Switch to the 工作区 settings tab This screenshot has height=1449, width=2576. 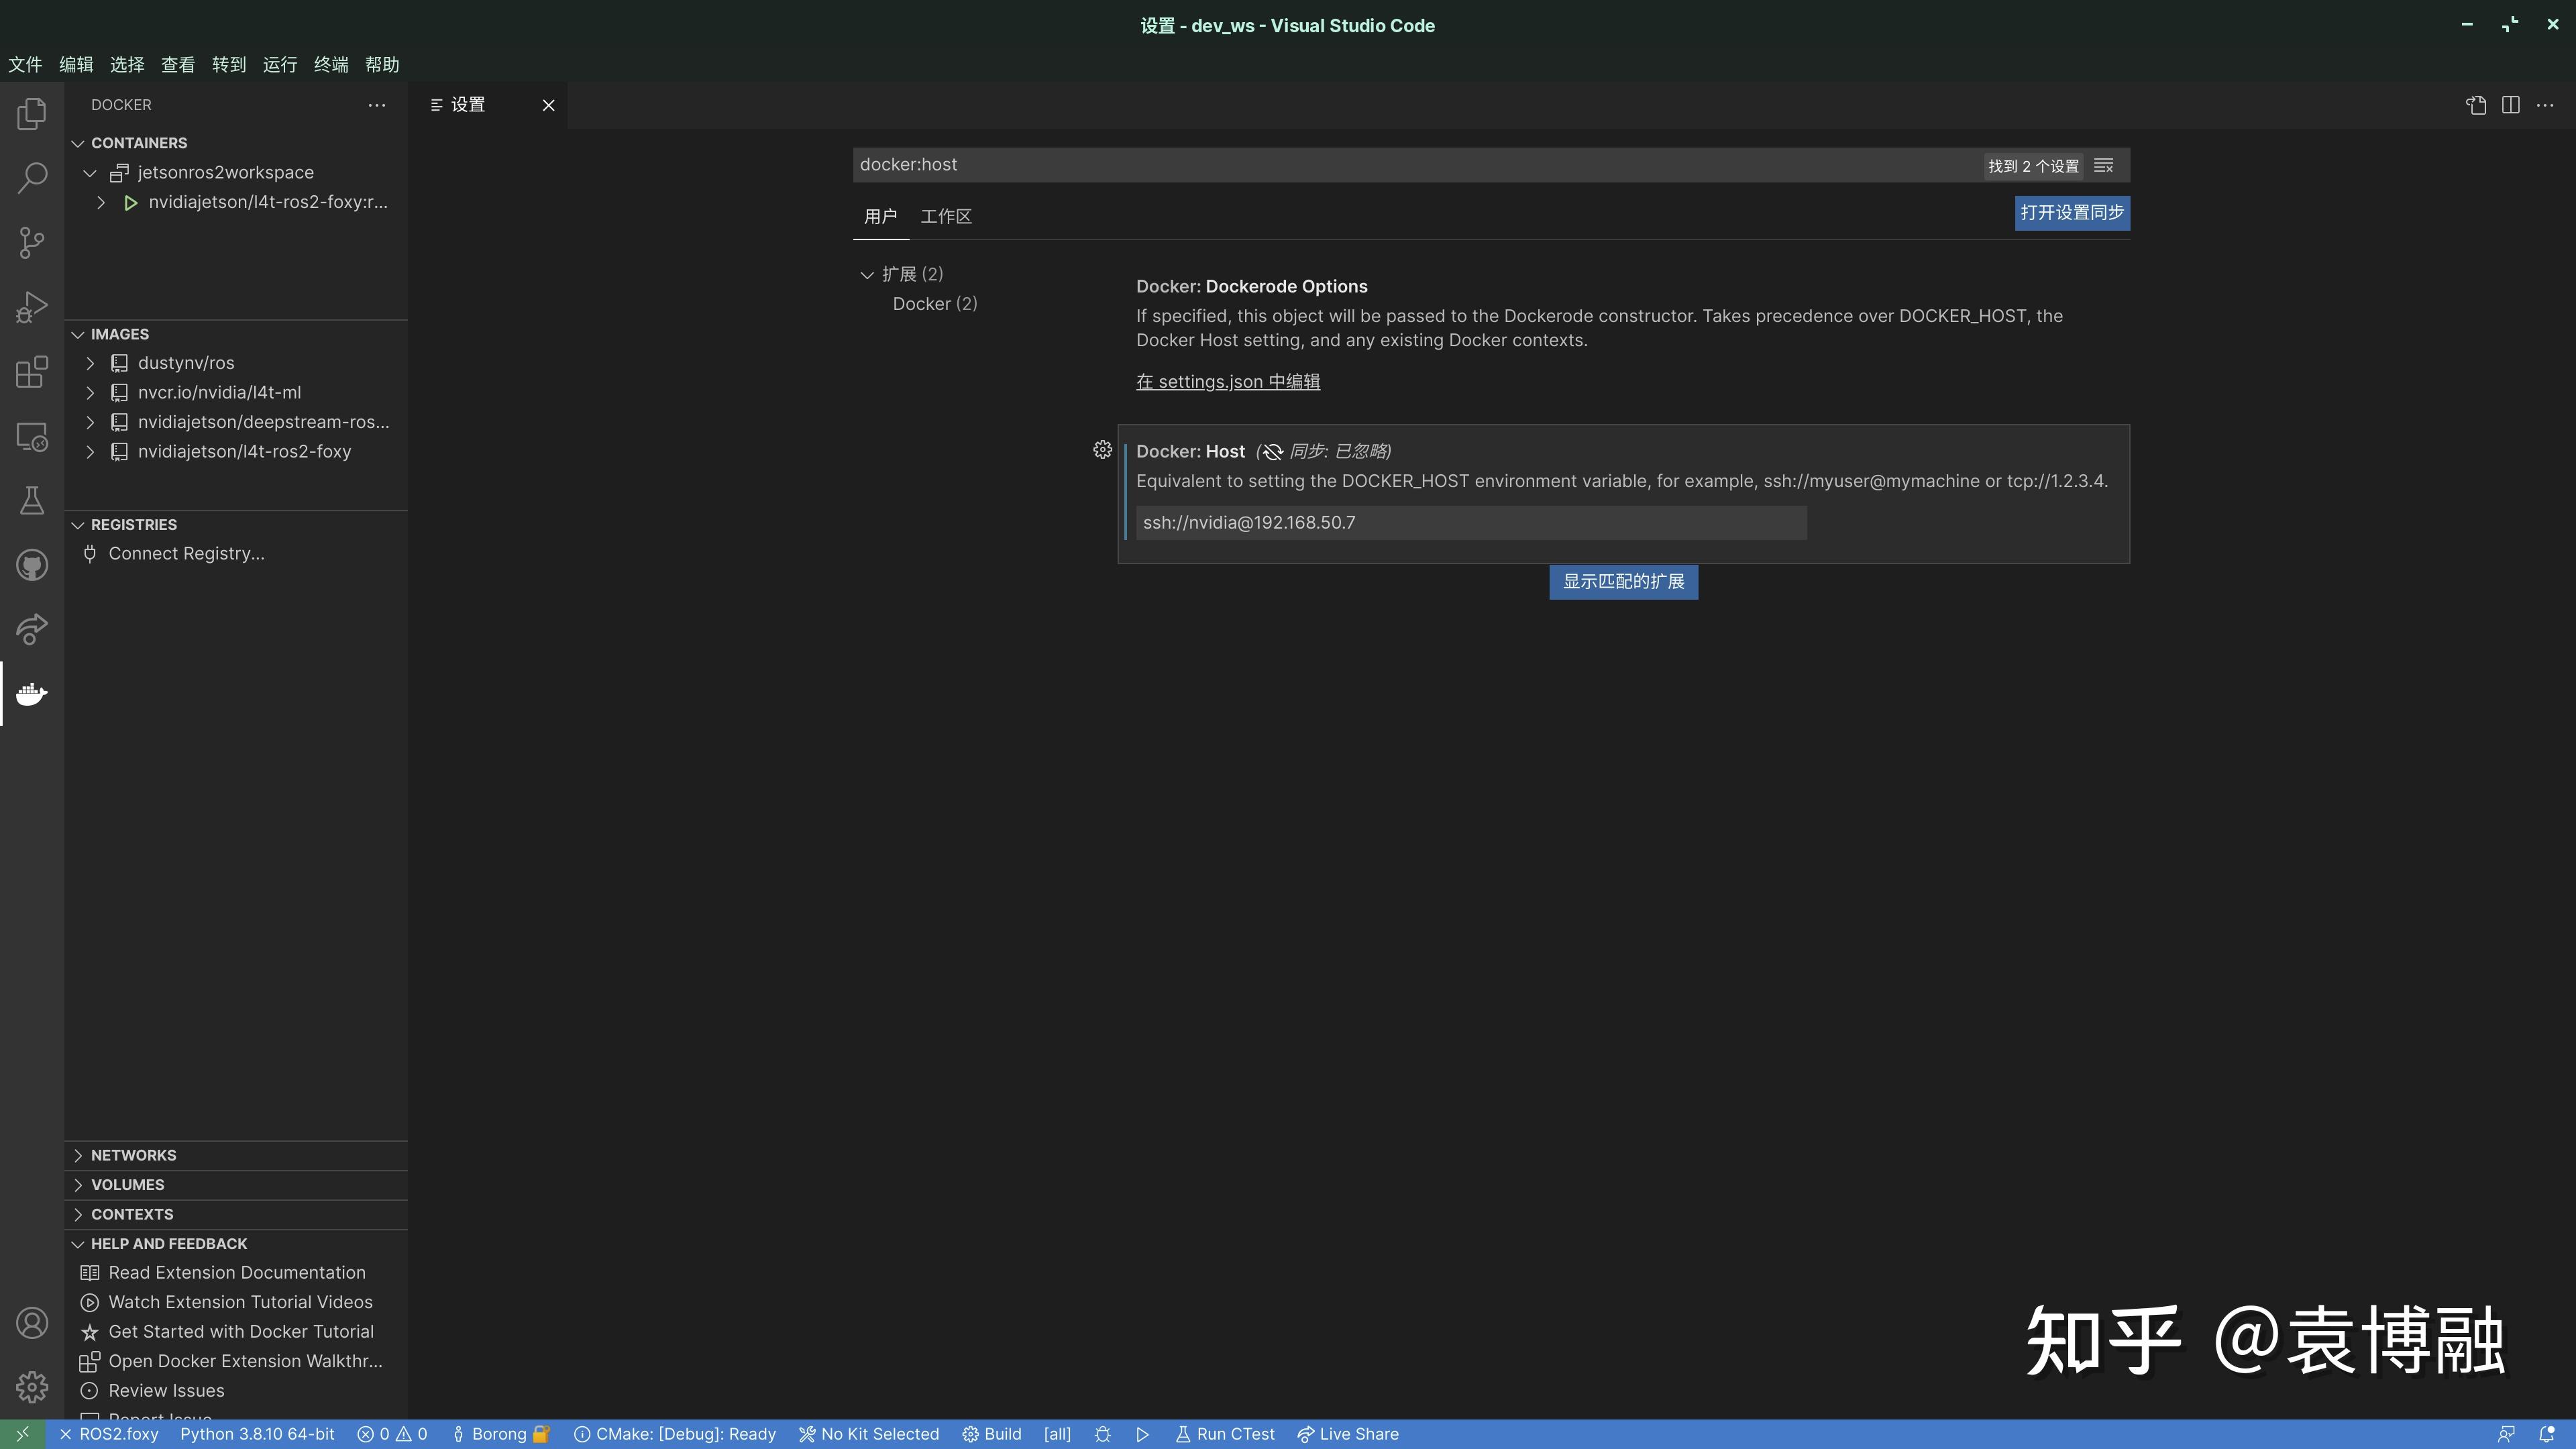(945, 216)
